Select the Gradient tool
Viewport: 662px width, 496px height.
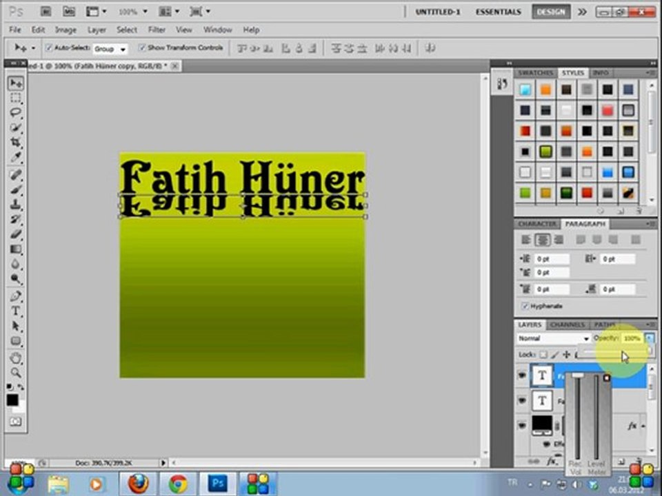pyautogui.click(x=16, y=249)
